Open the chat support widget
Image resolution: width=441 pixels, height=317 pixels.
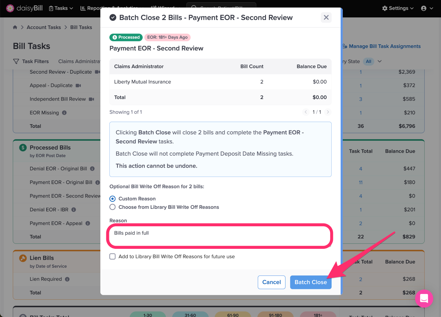click(424, 299)
